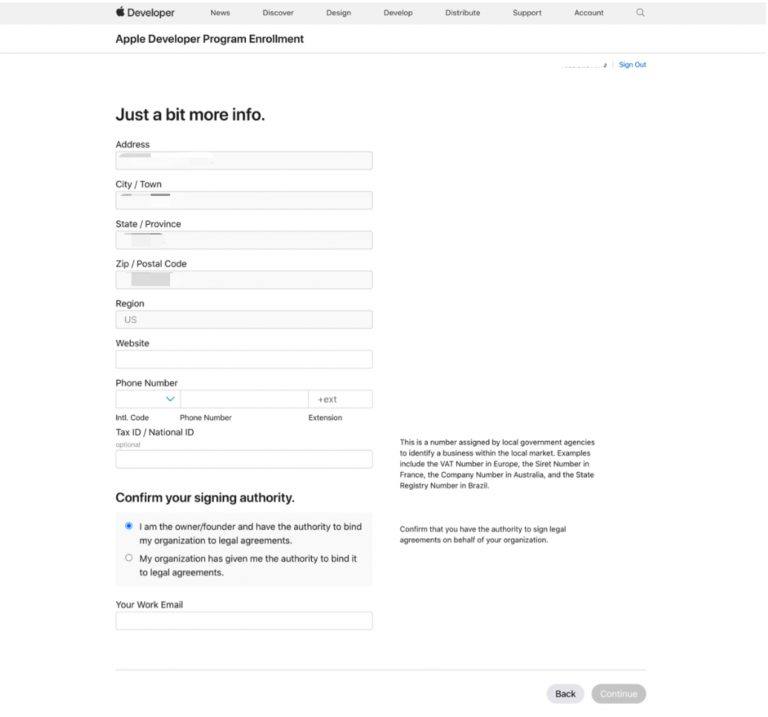Focus the City / Town field

tap(244, 200)
